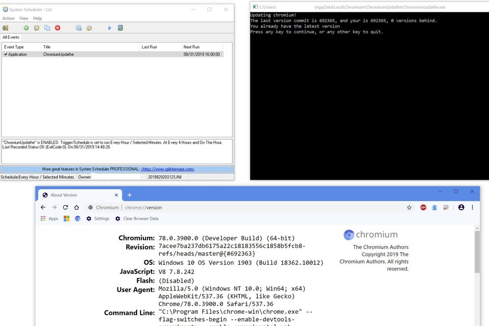Click the 2019829203125.INI status bar entry
This screenshot has height=326, width=489.
[164, 177]
